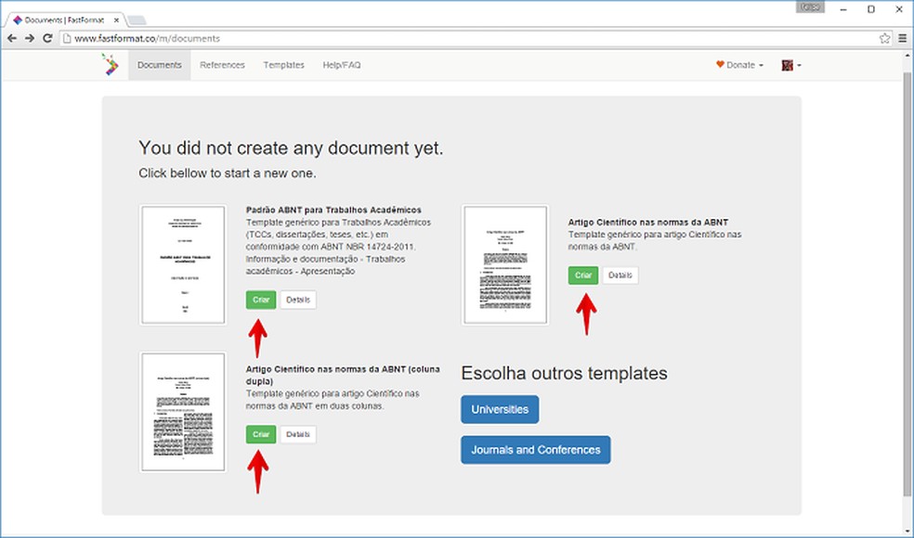914x538 pixels.
Task: Click the 'You did not create any document yet.' heading
Action: [291, 147]
